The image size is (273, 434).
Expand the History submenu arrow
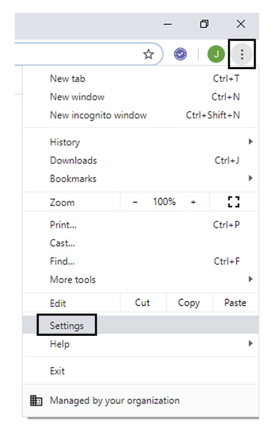click(251, 142)
